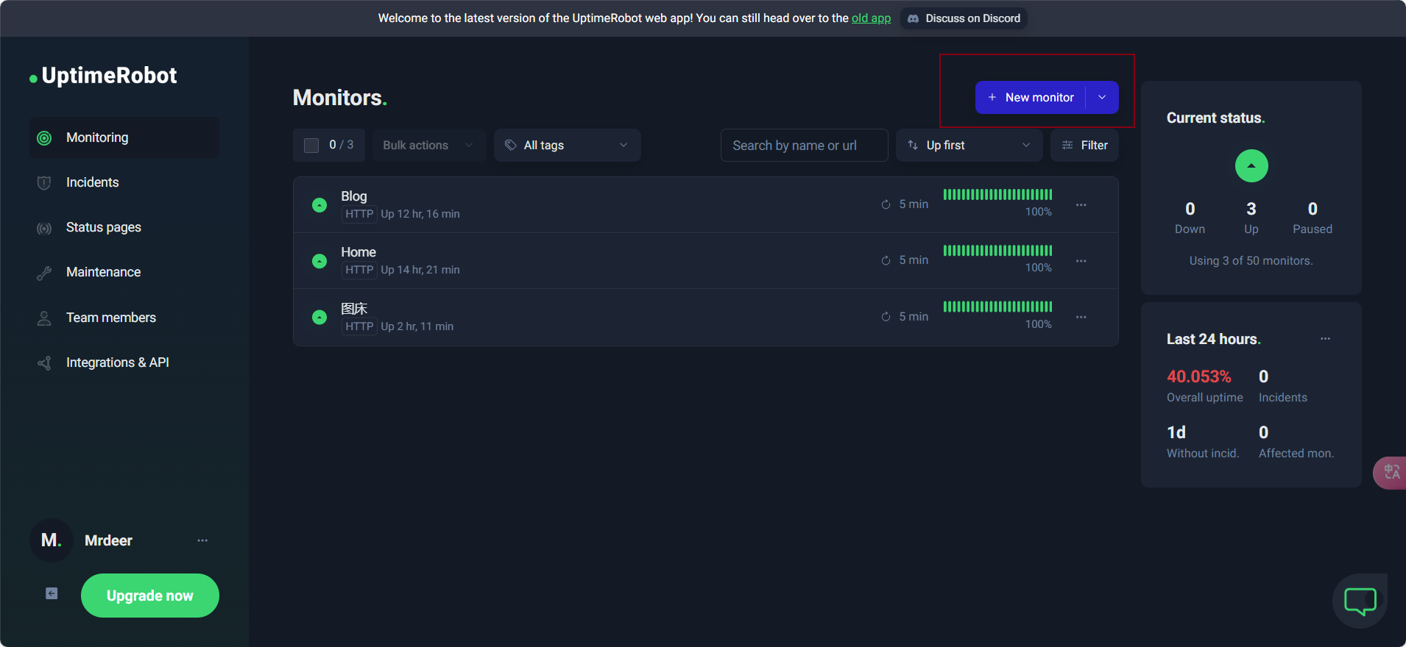Click the Using 3 of 50 monitors text

(x=1251, y=261)
